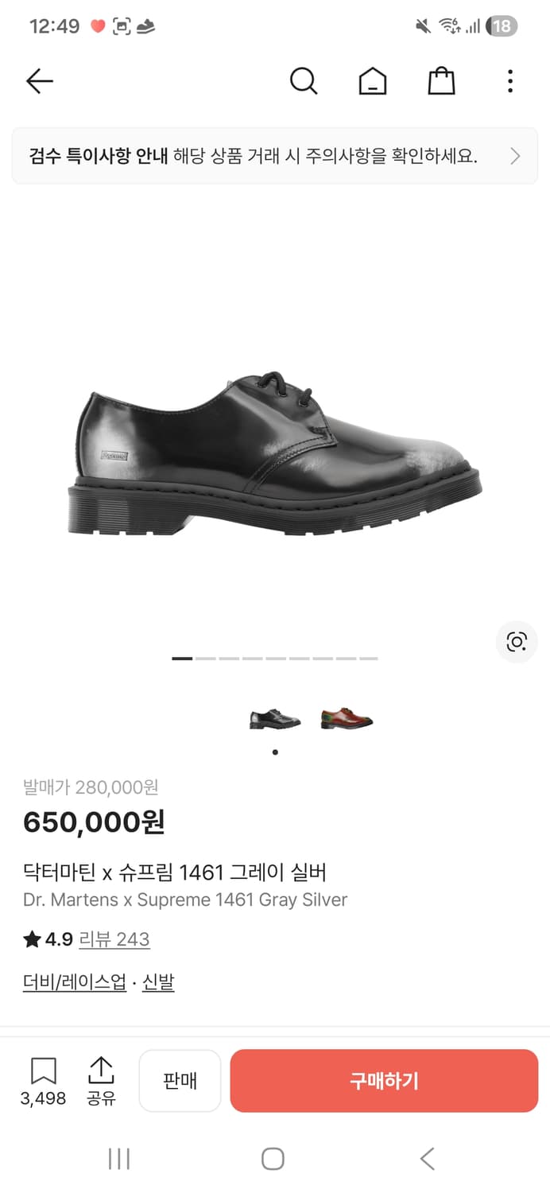Click the 구매하기 buy button
This screenshot has height=1193, width=550.
(x=384, y=1081)
